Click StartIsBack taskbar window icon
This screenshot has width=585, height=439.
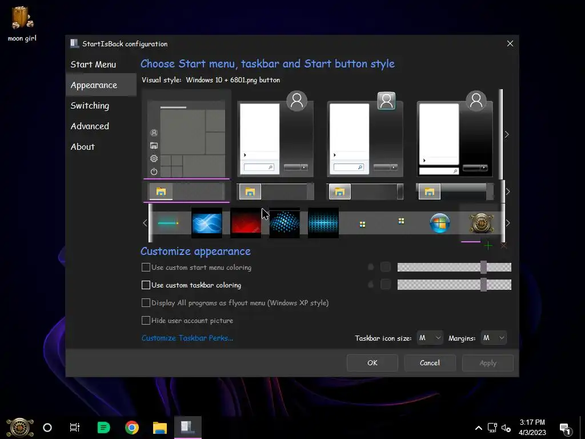coord(187,428)
